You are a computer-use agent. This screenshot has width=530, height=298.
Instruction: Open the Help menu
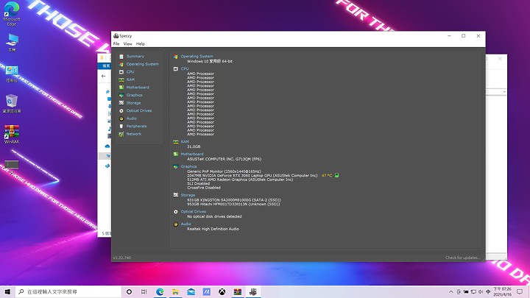tap(141, 44)
